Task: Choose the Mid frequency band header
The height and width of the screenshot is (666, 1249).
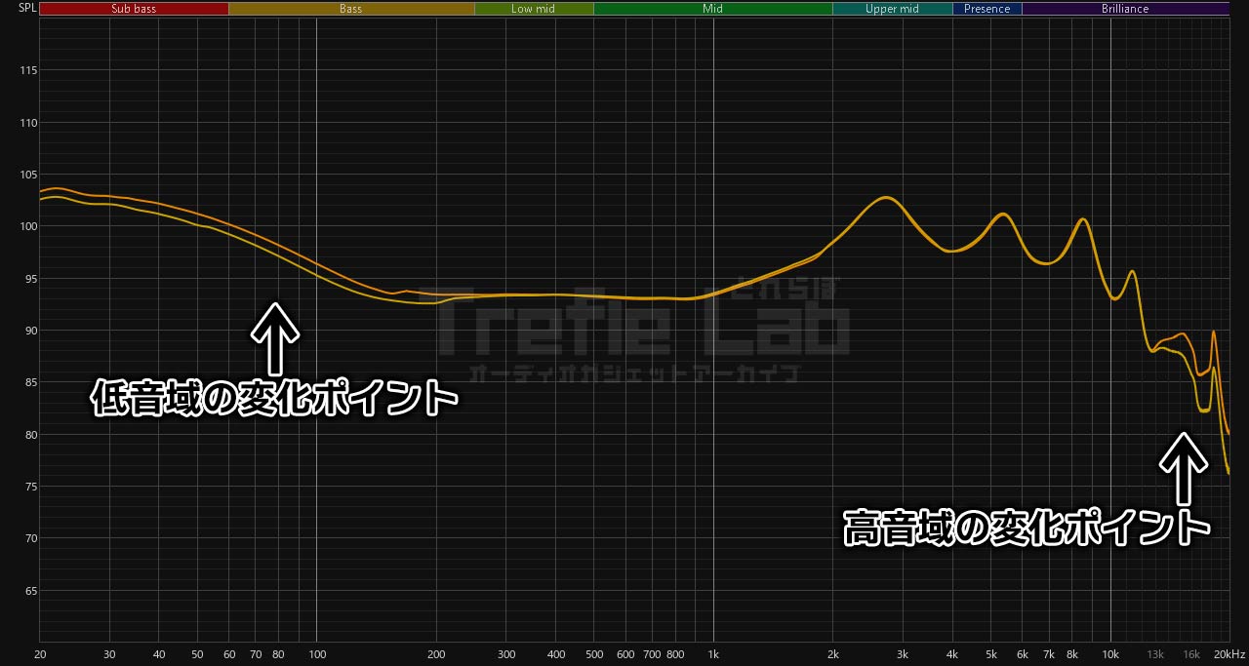Action: point(712,9)
